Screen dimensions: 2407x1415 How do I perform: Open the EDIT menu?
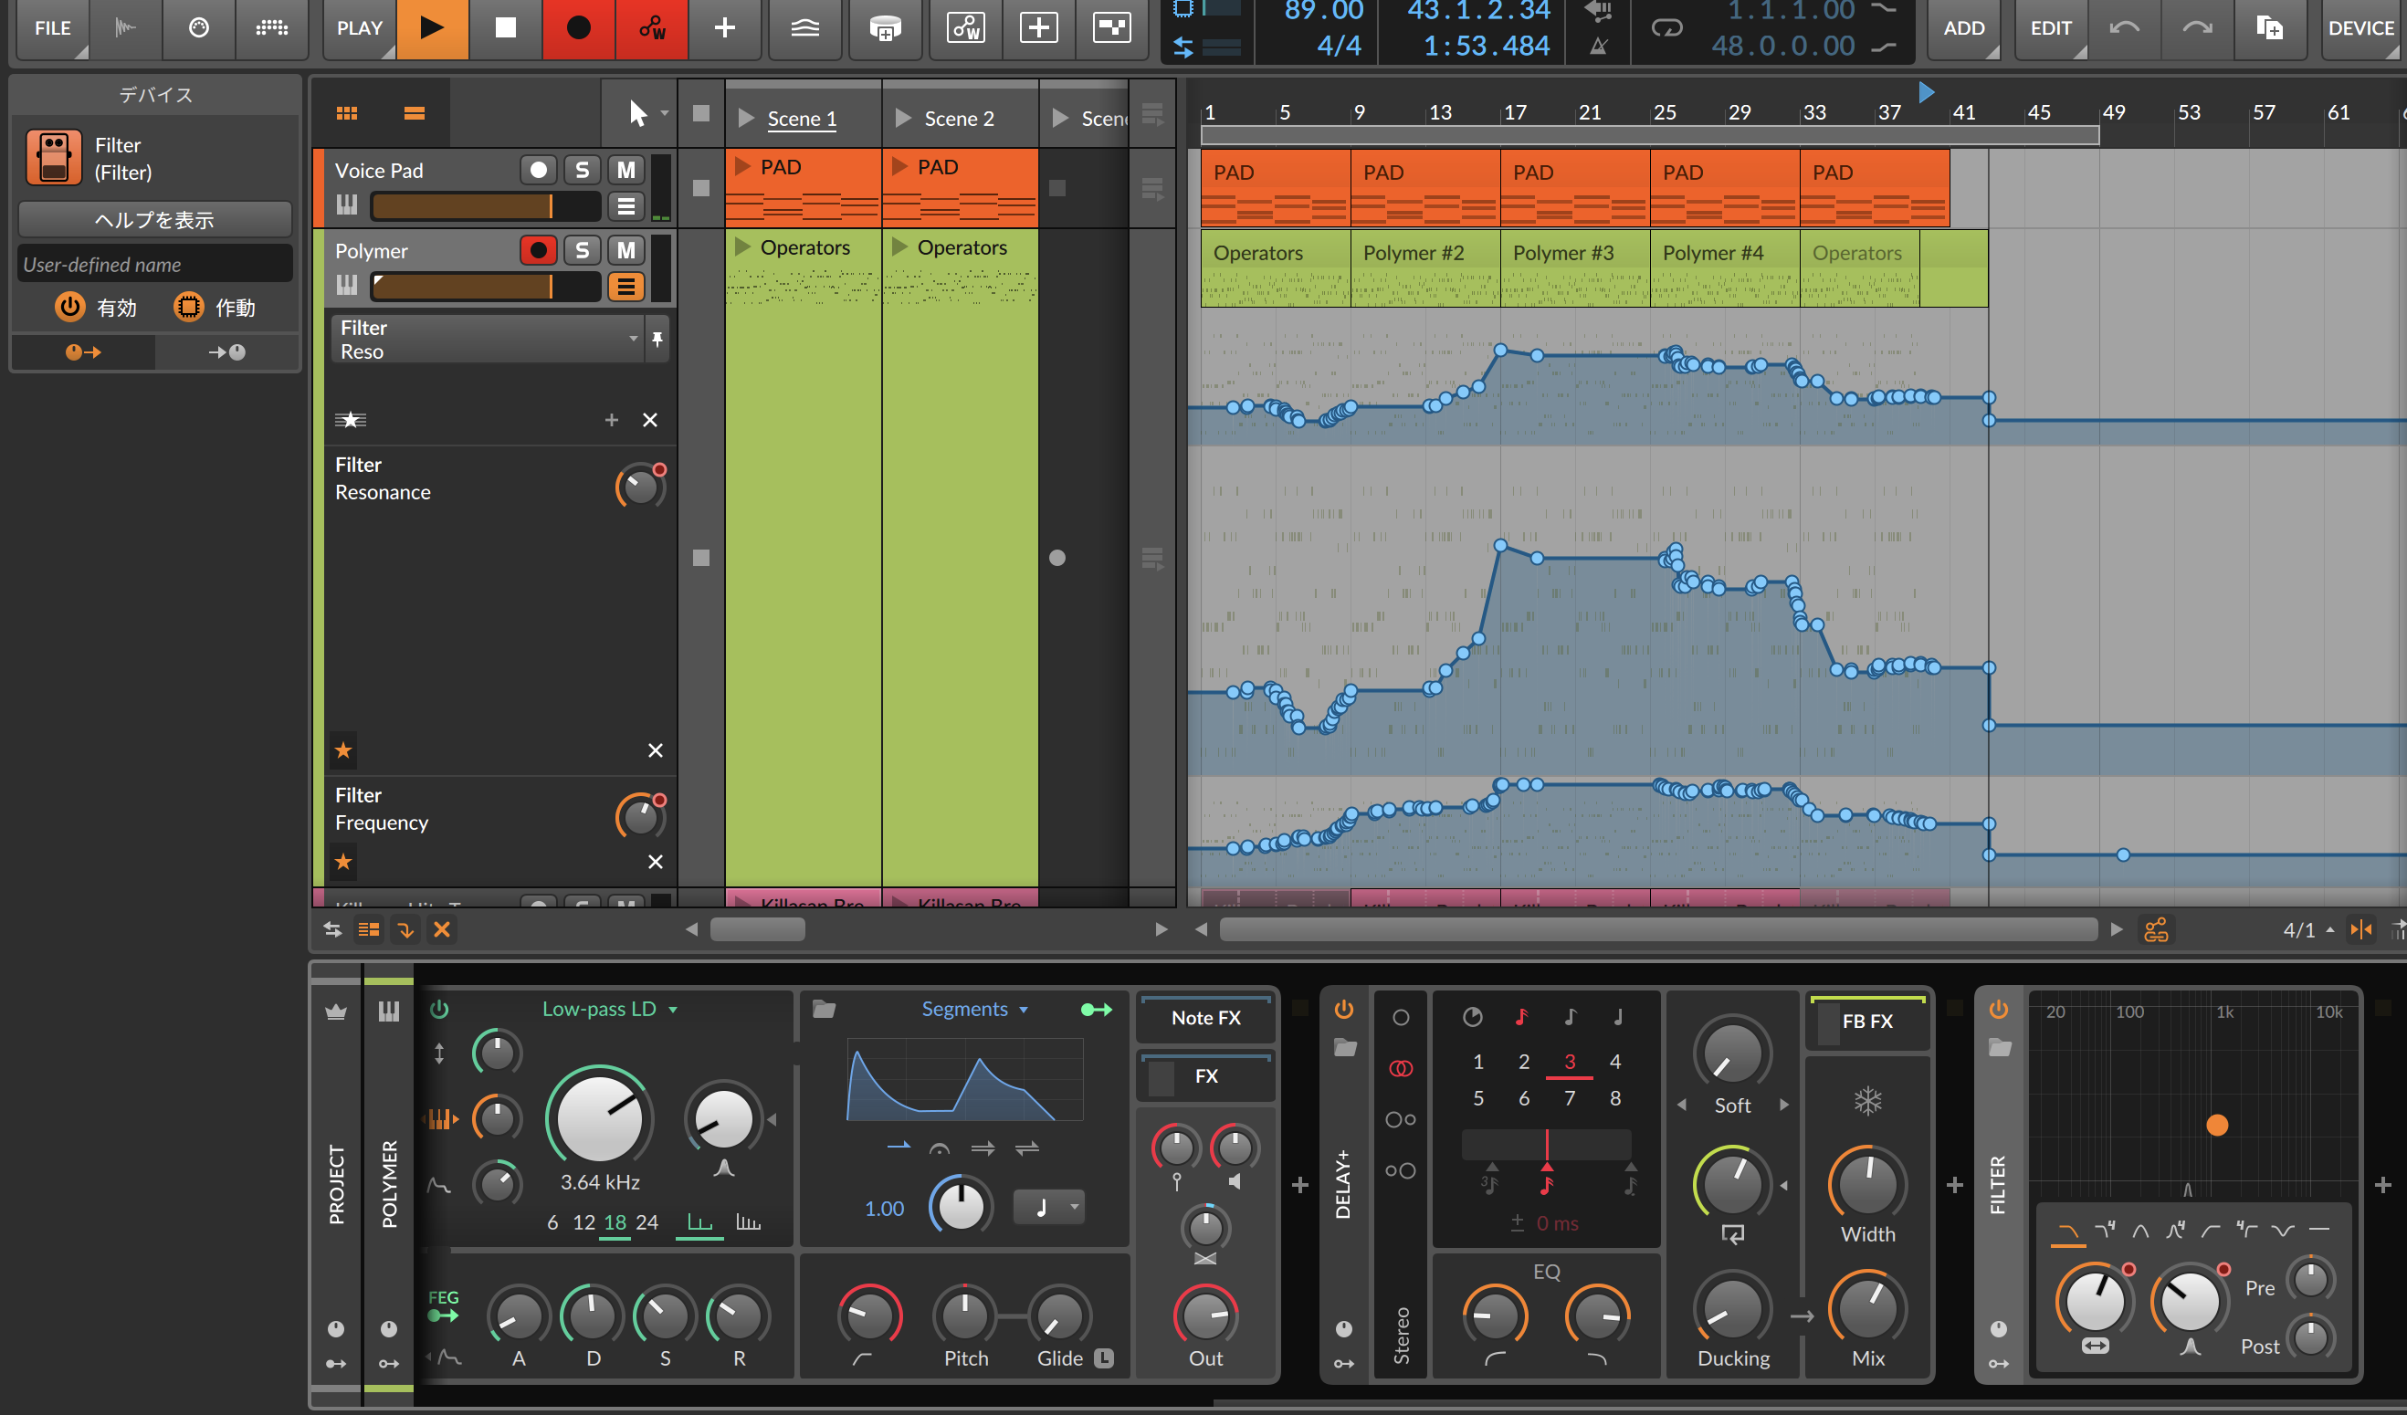(x=2050, y=27)
